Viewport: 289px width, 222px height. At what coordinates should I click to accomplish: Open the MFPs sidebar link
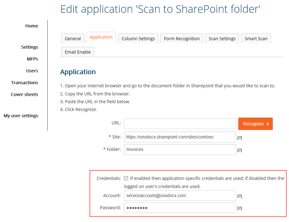32,59
